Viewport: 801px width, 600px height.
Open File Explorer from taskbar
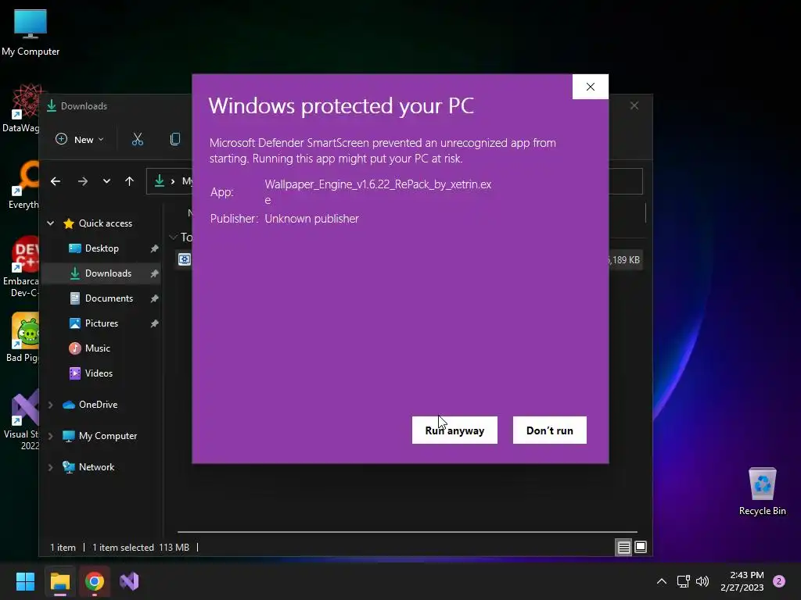[59, 581]
